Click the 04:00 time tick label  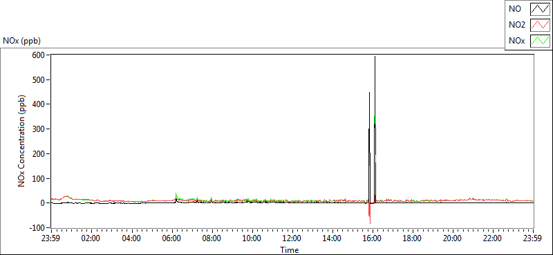point(131,238)
